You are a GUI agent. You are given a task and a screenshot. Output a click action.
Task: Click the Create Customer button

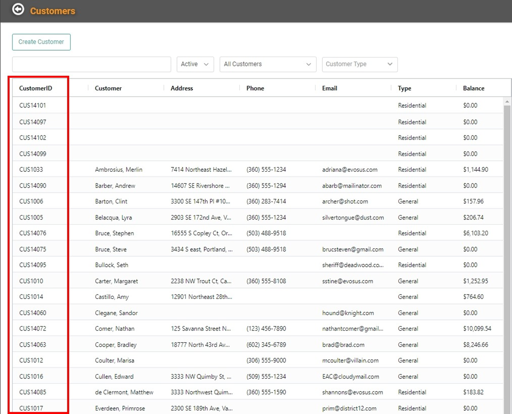point(41,42)
